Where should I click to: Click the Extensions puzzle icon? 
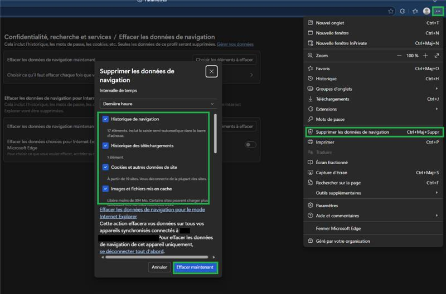[311, 109]
